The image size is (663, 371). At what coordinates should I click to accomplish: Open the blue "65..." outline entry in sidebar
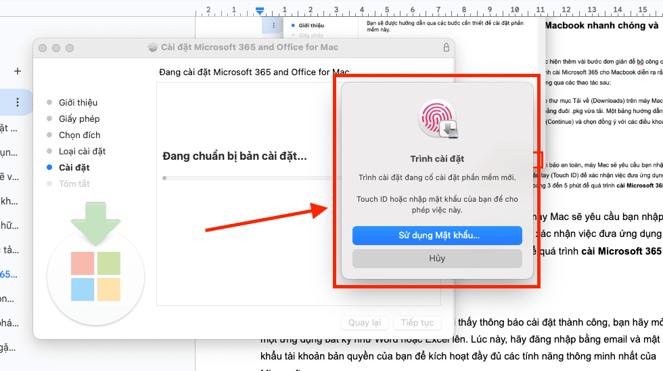(x=9, y=275)
